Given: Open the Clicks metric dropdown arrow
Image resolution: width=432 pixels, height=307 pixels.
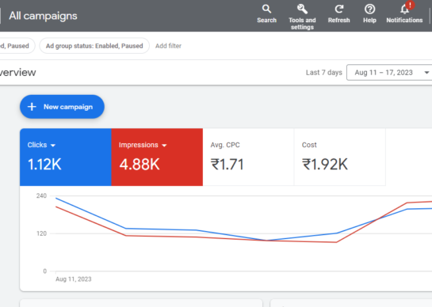Looking at the screenshot, I should click(53, 146).
